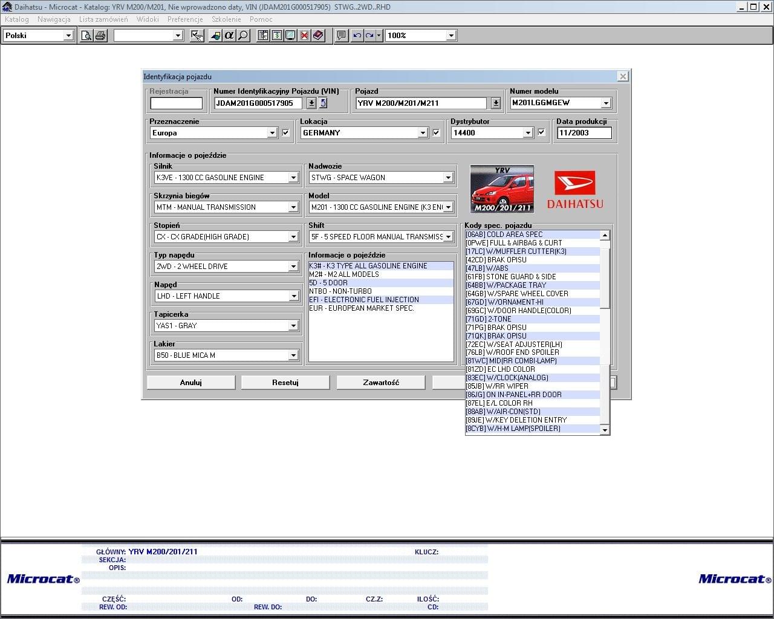This screenshot has height=619, width=774.
Task: Toggle the Lokacja checkbox
Action: (437, 133)
